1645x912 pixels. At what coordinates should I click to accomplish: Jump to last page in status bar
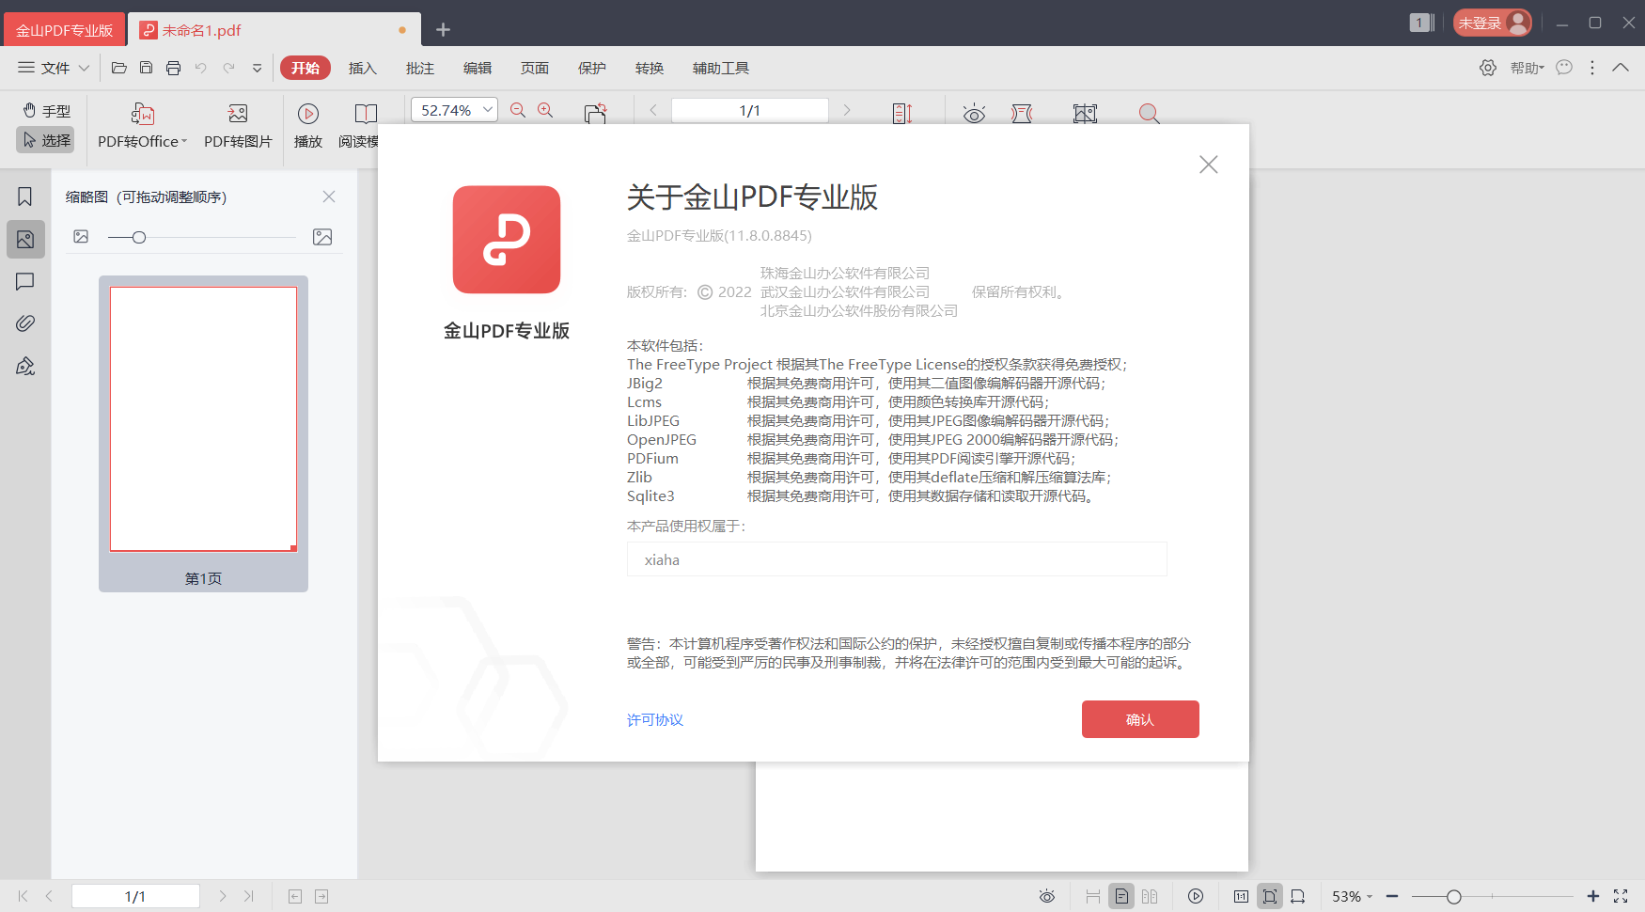click(248, 896)
